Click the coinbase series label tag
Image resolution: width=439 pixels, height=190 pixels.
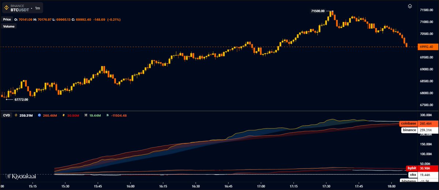[408, 123]
